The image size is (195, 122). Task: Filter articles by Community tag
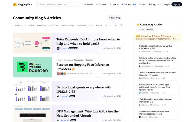tap(21, 25)
